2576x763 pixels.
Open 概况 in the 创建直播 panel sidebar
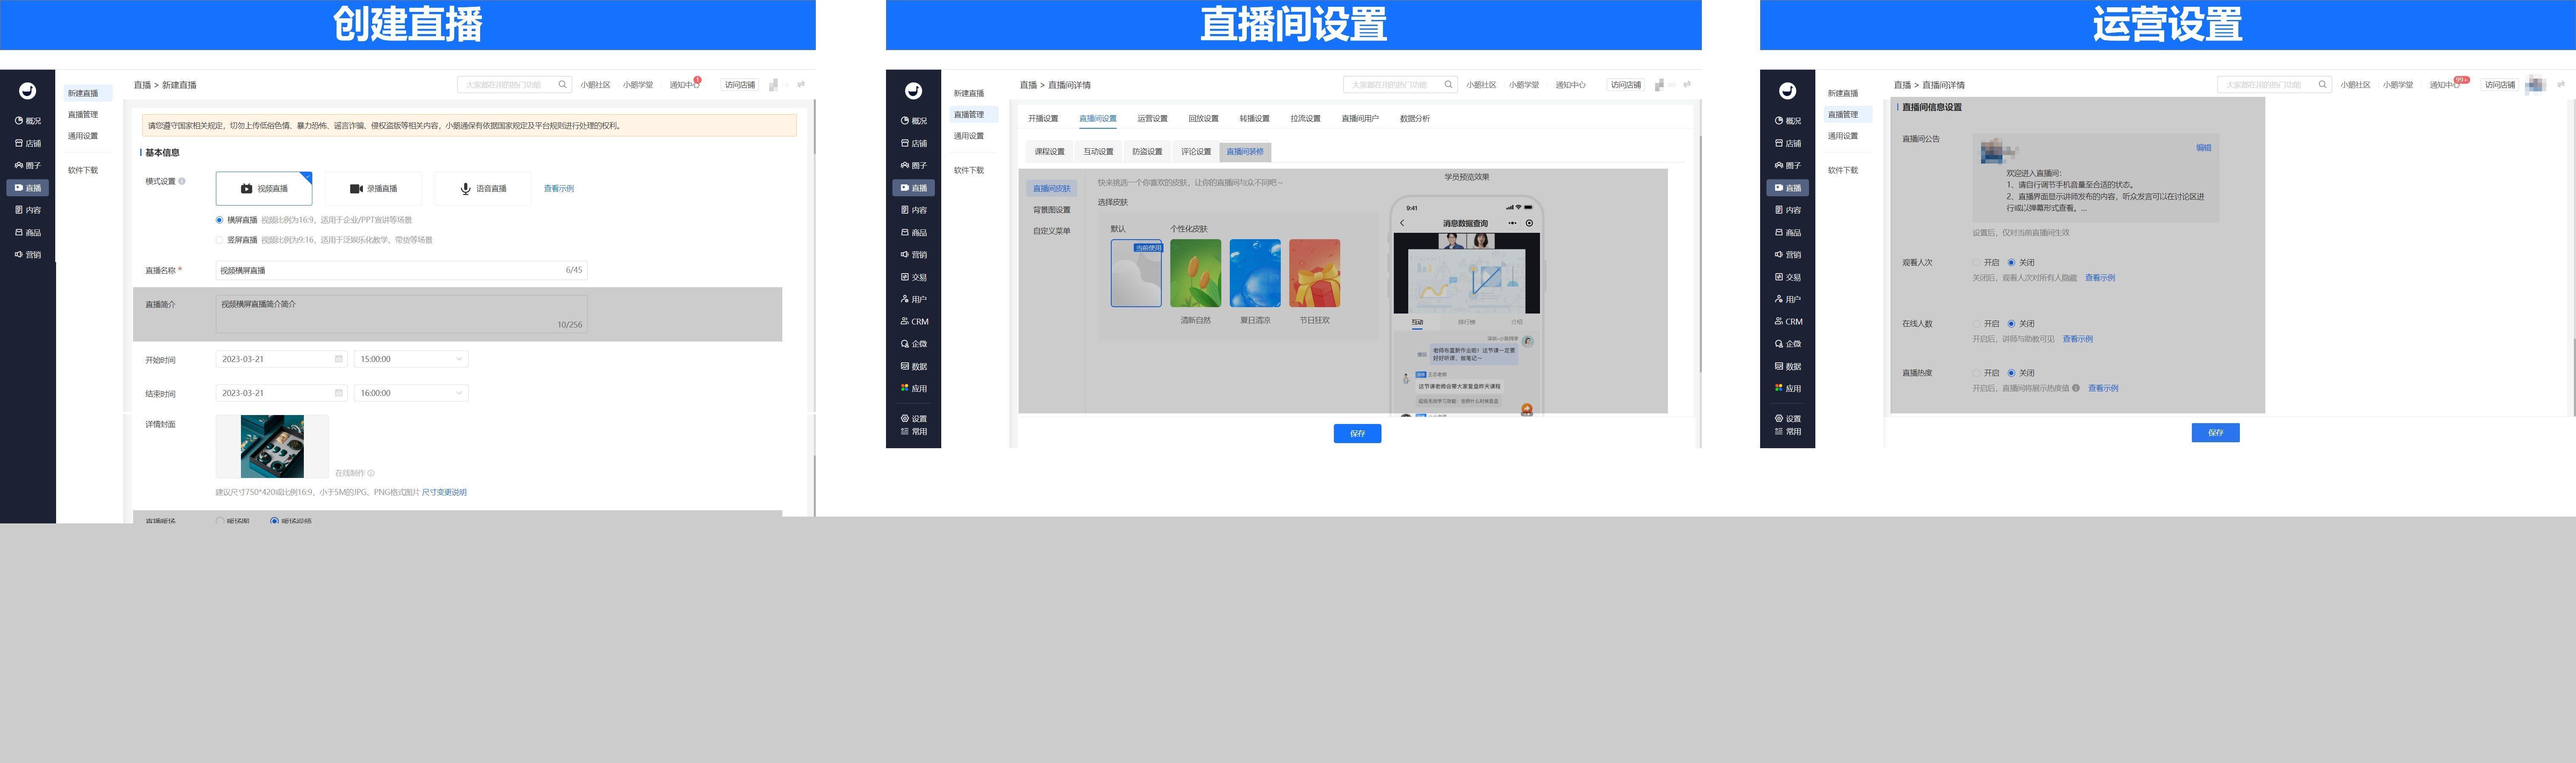click(x=28, y=121)
